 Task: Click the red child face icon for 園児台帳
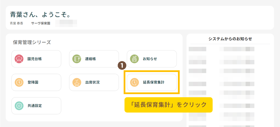coord(19,59)
